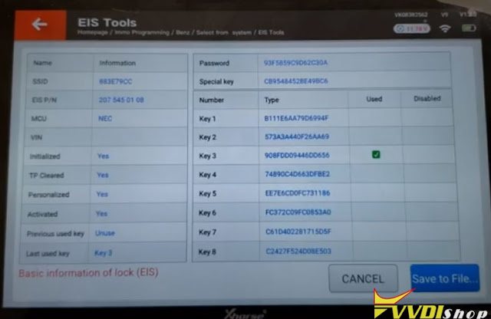Click the Initialized Yes value
This screenshot has width=491, height=319.
103,156
